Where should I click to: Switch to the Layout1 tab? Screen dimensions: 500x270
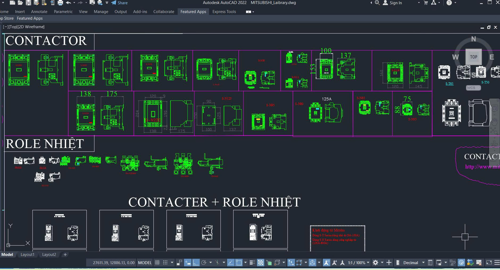pyautogui.click(x=28, y=255)
